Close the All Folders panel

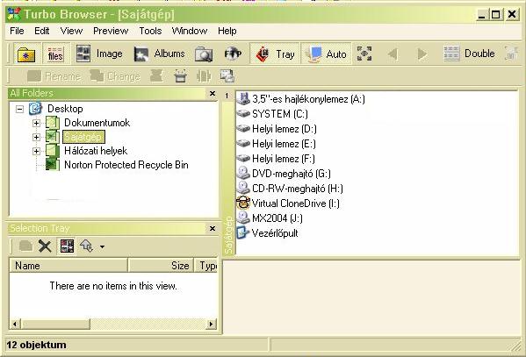[213, 94]
